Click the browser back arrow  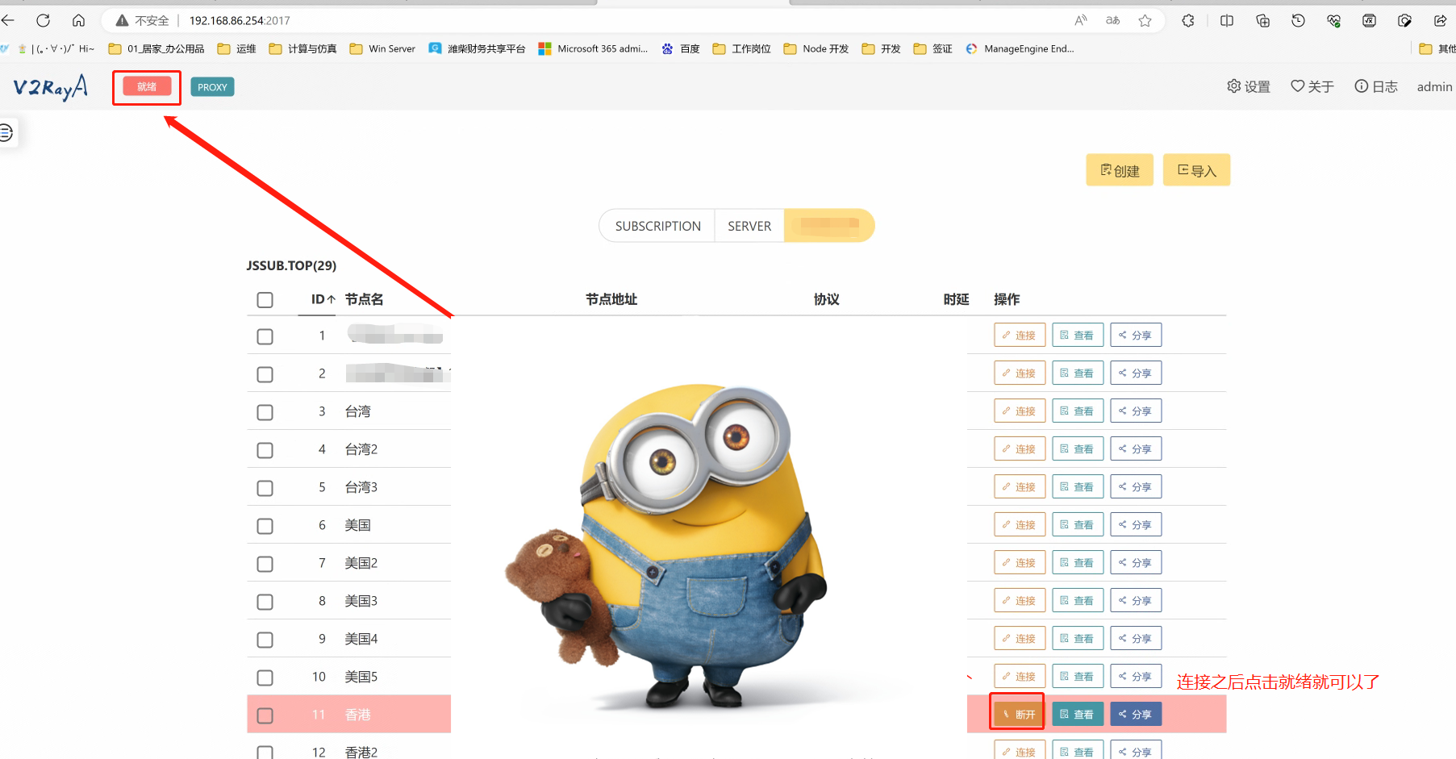point(8,20)
